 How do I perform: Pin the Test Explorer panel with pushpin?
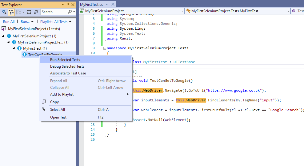point(68,5)
